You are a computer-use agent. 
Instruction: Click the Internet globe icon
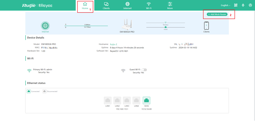click(x=45, y=25)
